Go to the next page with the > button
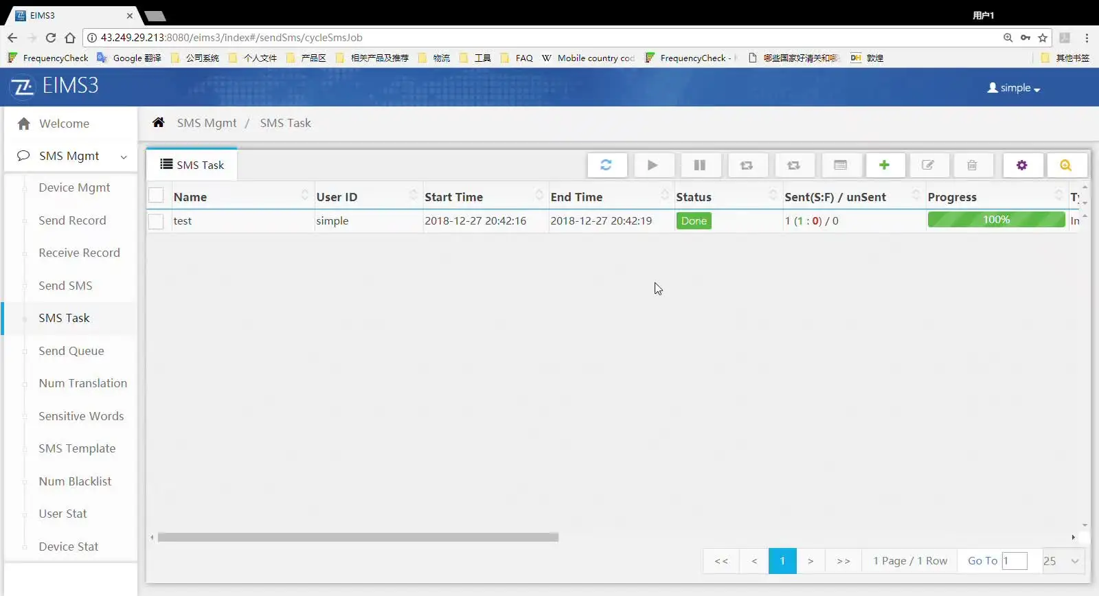 [811, 561]
